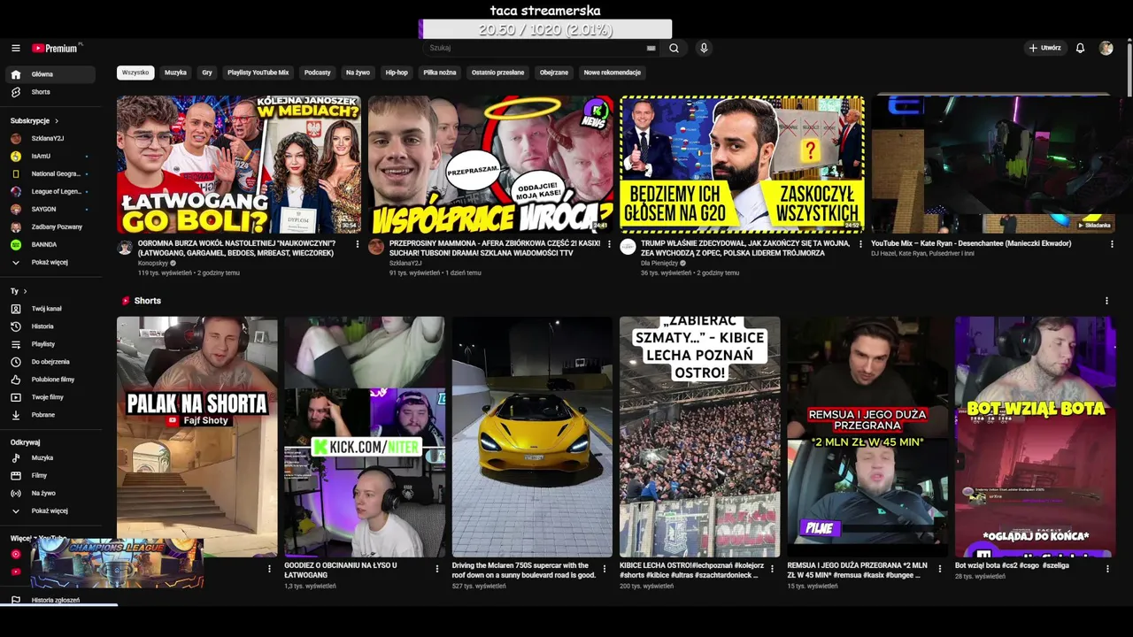
Task: Open the hamburger guide menu
Action: click(x=16, y=48)
